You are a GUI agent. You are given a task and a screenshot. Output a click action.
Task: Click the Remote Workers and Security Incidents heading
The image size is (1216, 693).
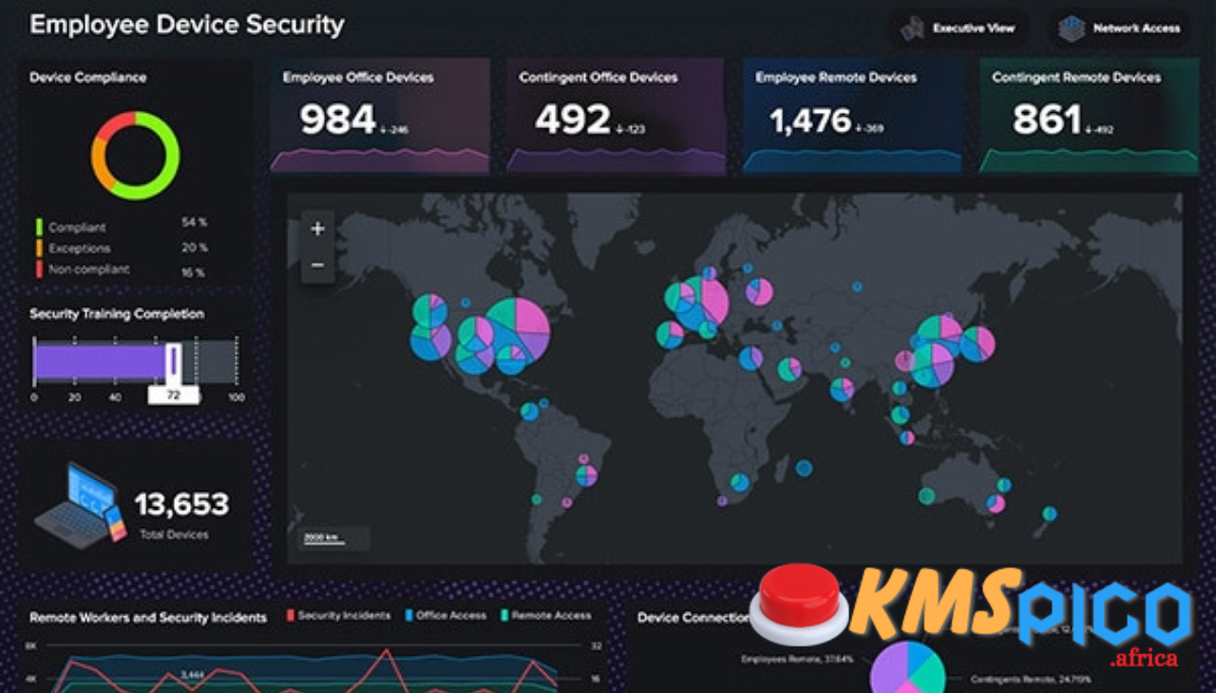click(148, 617)
